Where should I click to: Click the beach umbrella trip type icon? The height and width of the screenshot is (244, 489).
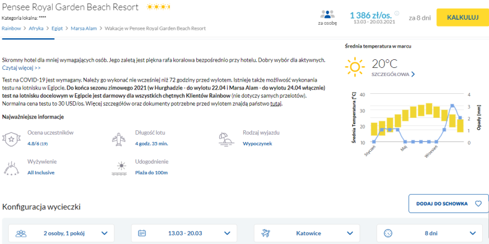(226, 139)
